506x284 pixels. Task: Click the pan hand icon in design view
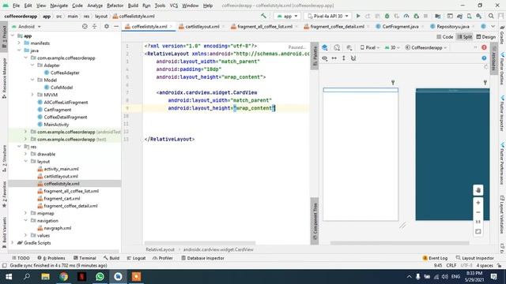(478, 190)
